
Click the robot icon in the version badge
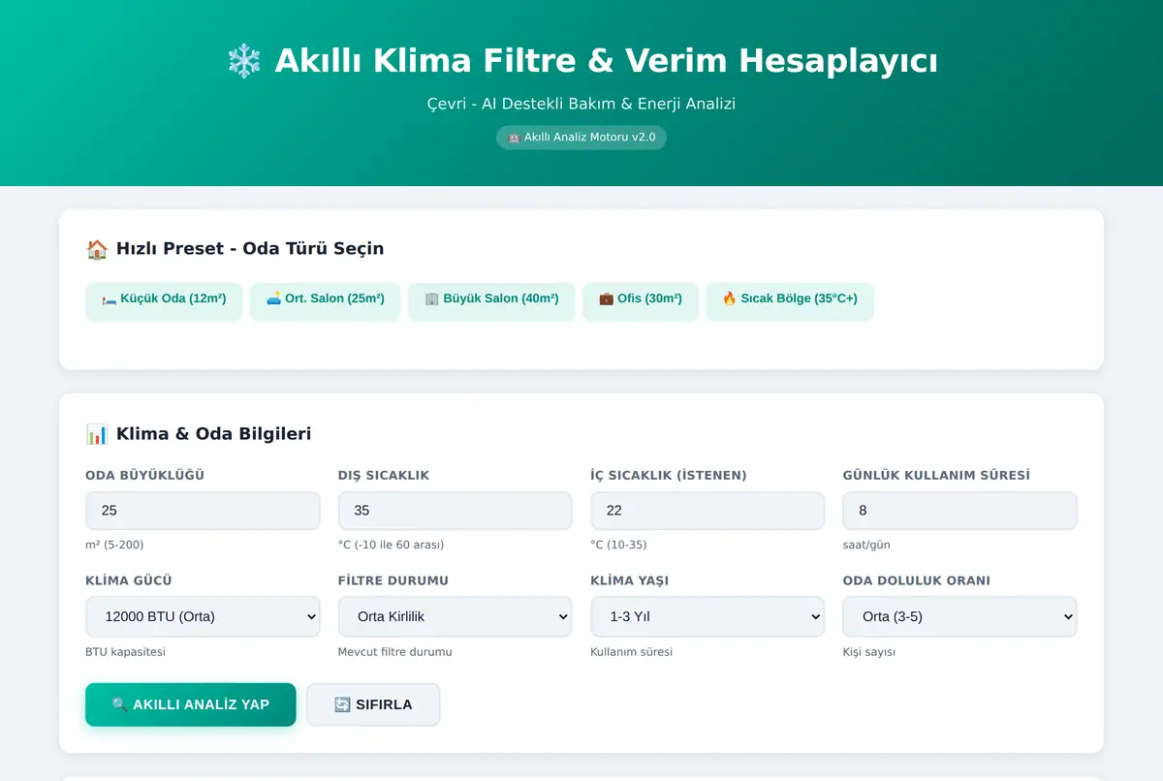(515, 138)
